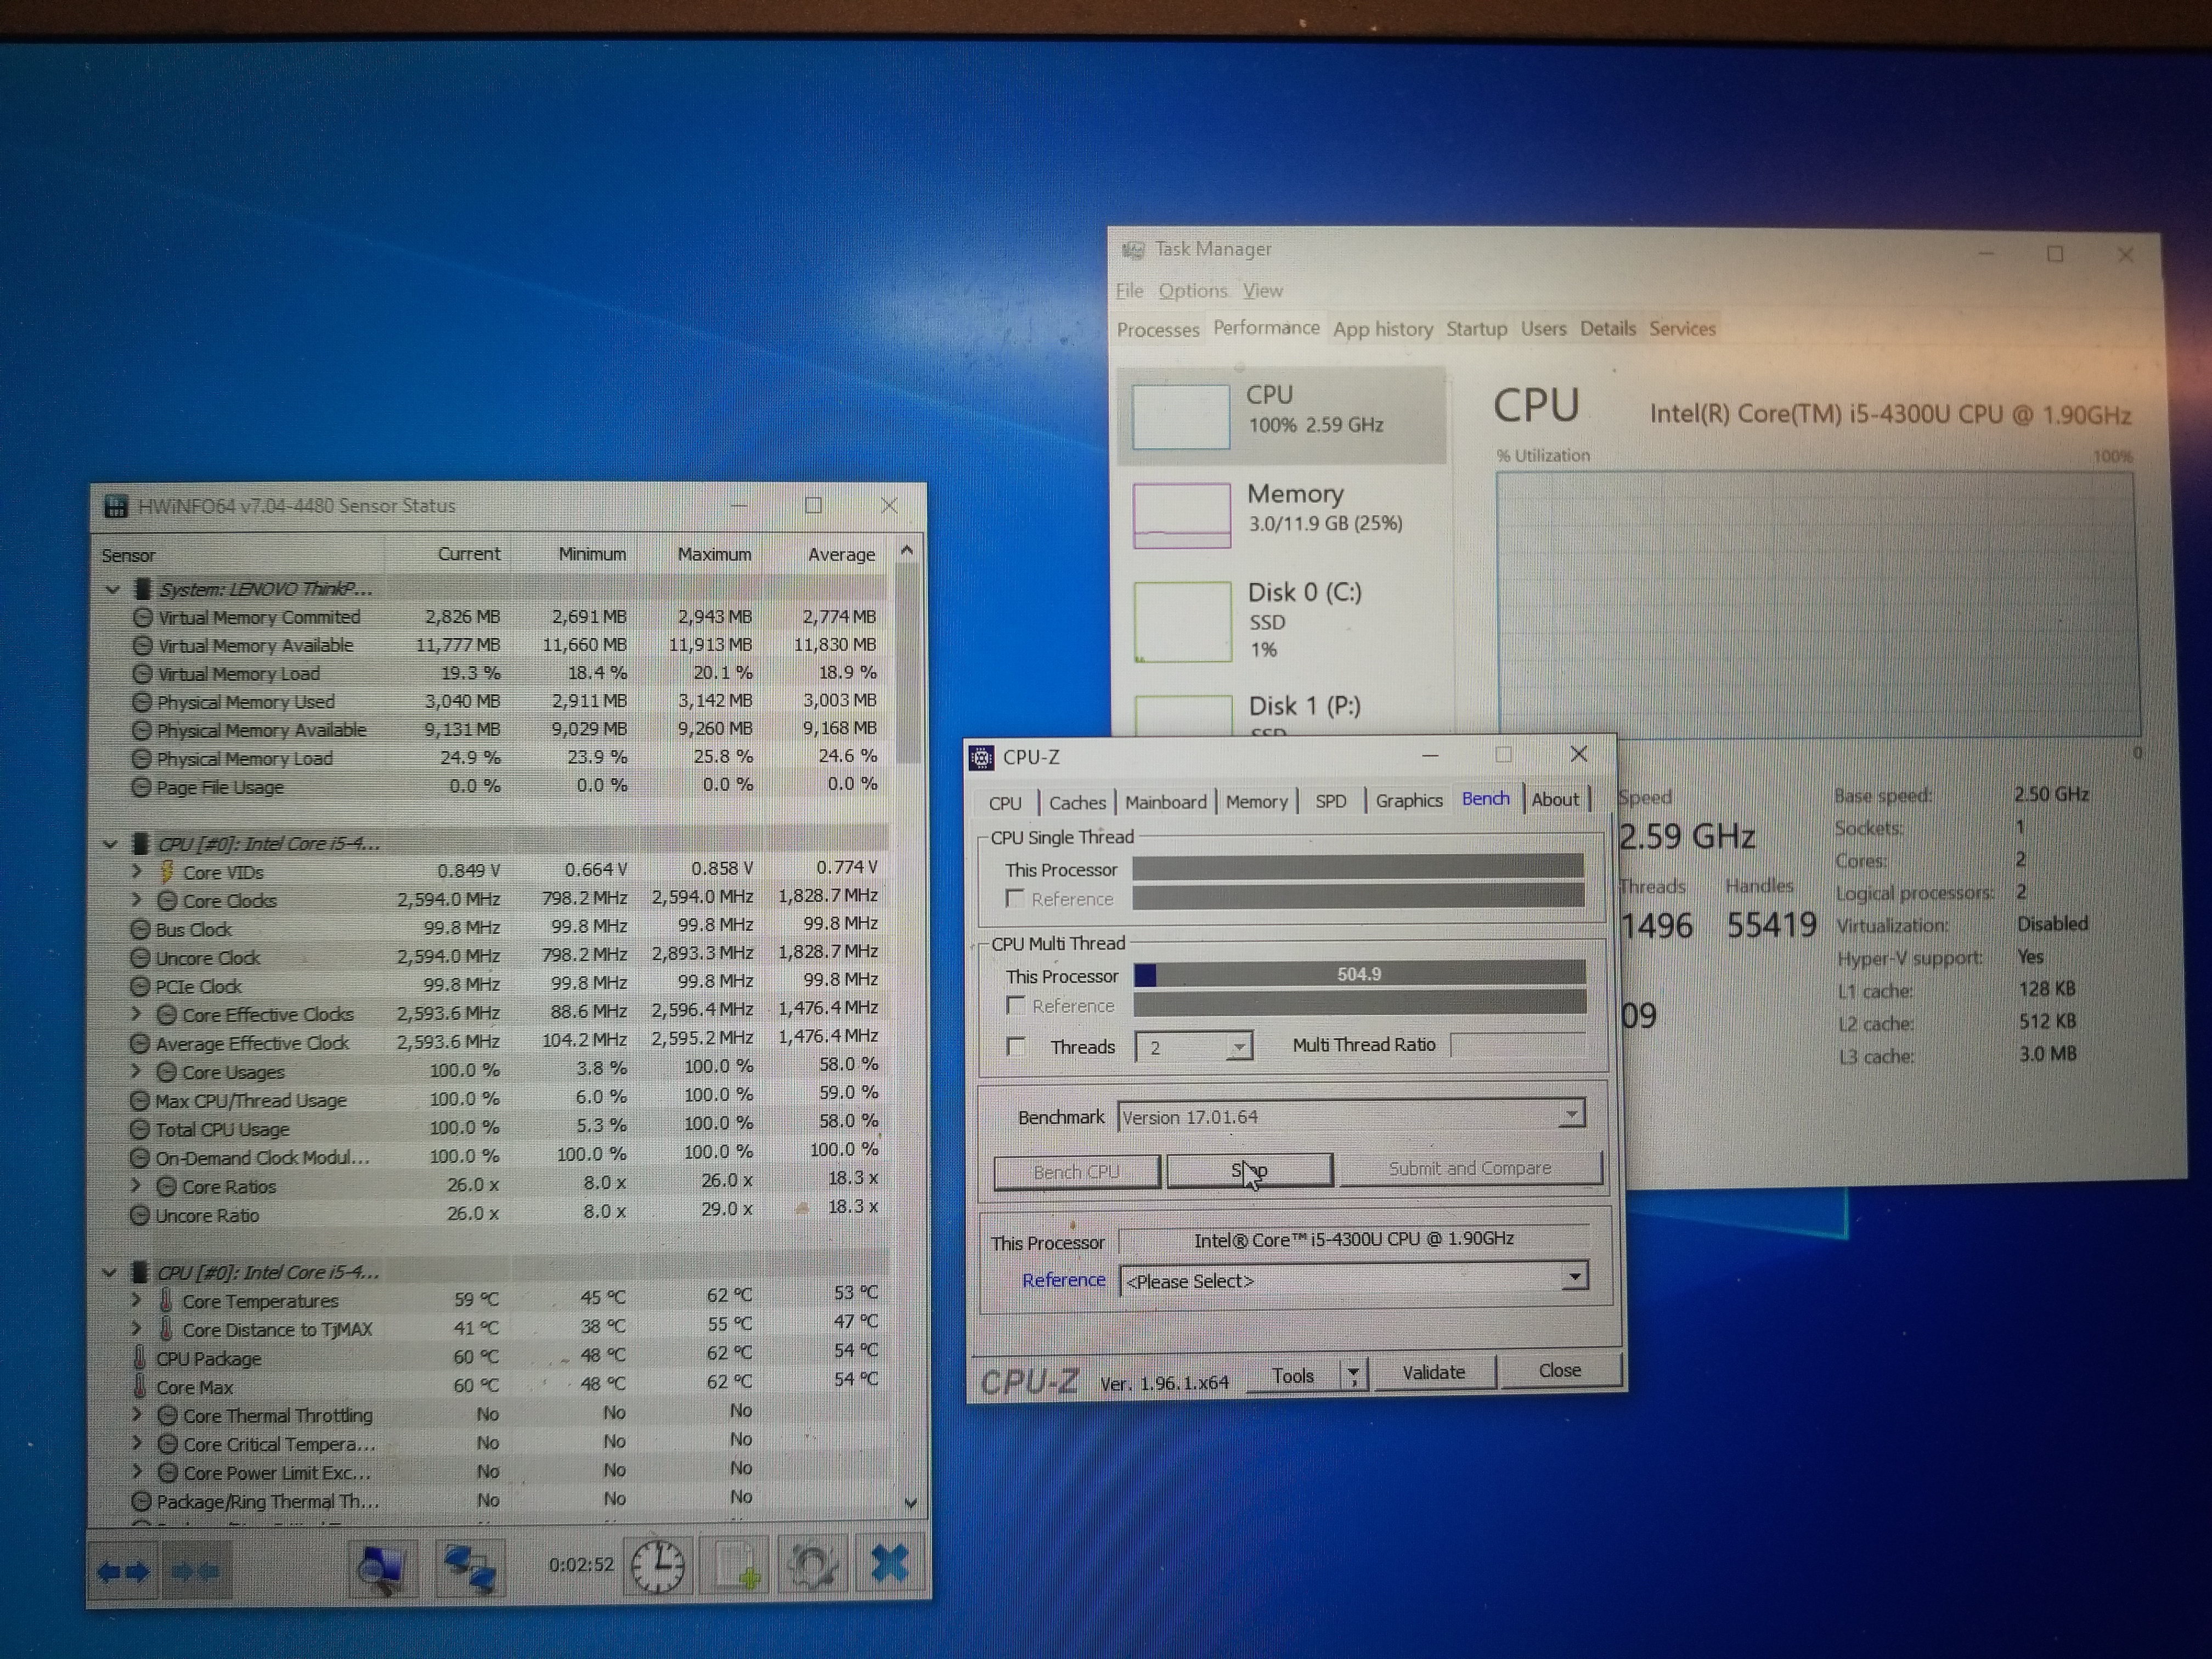2212x1659 pixels.
Task: Open the App history tab in Task Manager
Action: (1382, 329)
